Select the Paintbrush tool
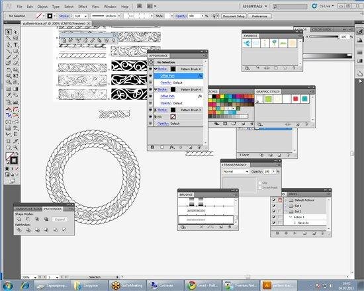Screen dimensions: 364x291 click(9, 58)
